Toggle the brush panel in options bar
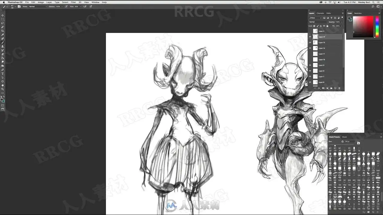The height and width of the screenshot is (215, 383). coord(19,6)
